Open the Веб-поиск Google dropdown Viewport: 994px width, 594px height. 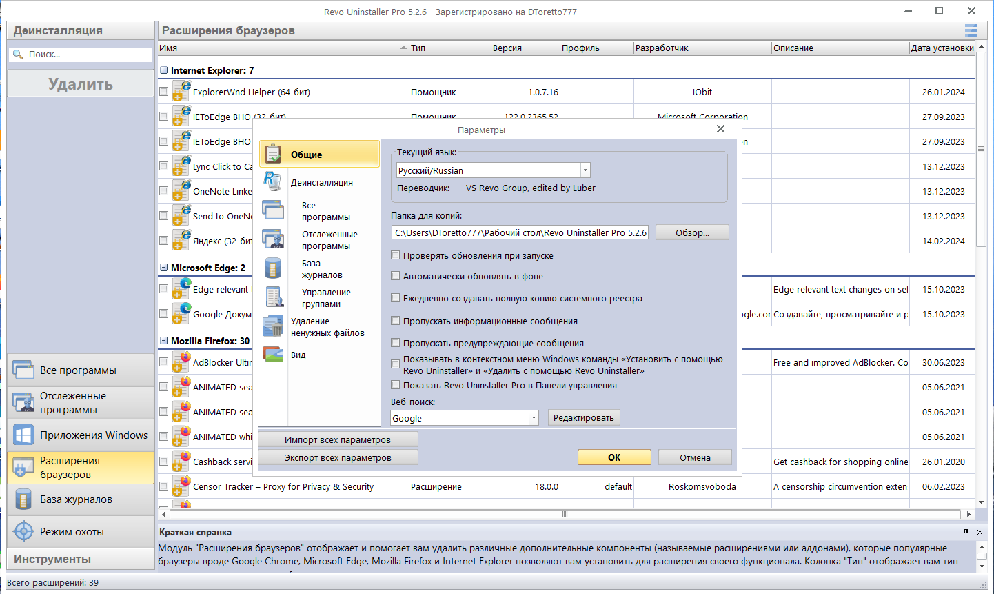coord(534,418)
